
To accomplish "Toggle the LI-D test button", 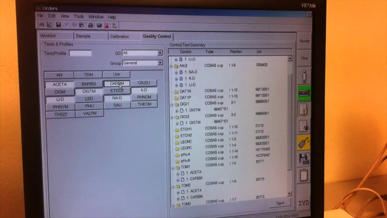I will tap(60, 99).
